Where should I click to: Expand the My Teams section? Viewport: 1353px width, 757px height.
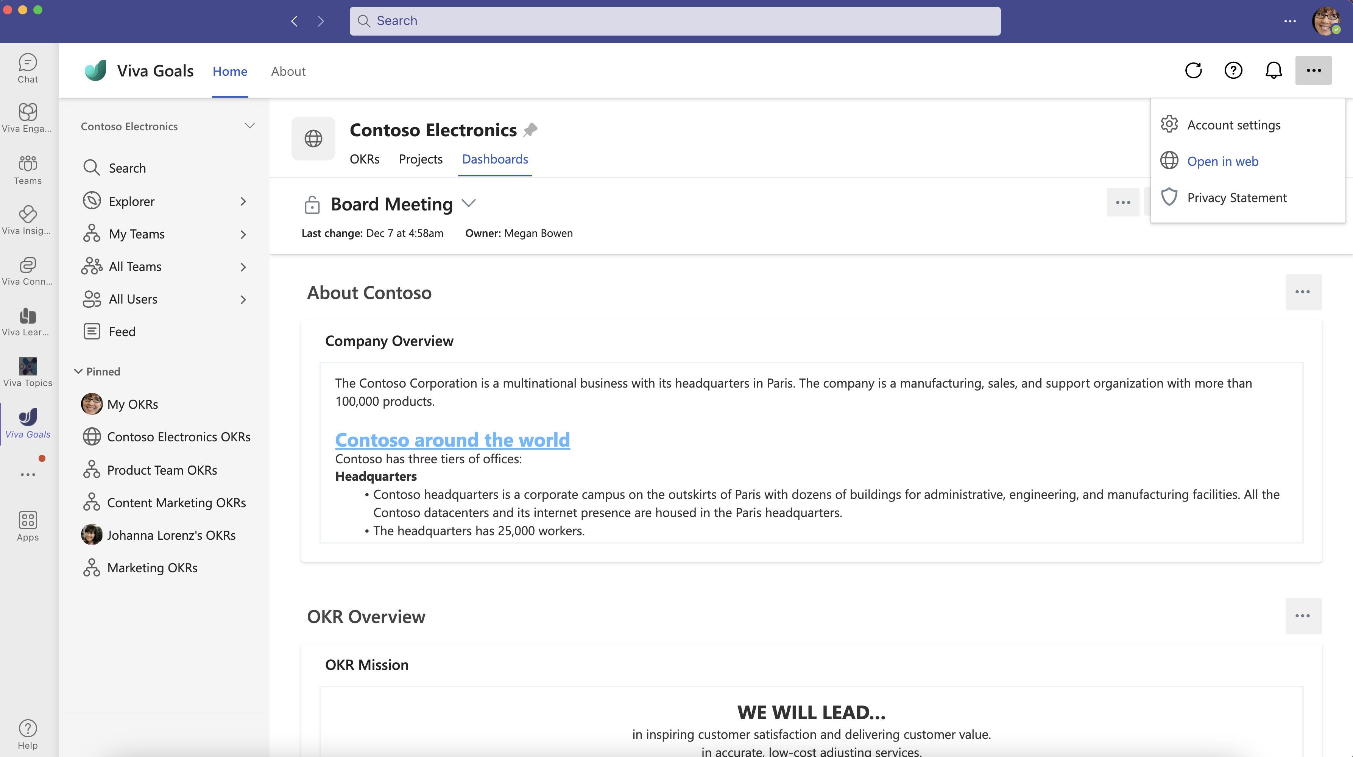click(x=243, y=233)
